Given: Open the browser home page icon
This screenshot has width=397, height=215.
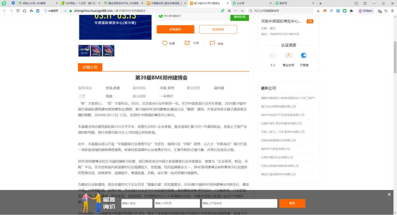Looking at the screenshot, I should (x=25, y=11).
